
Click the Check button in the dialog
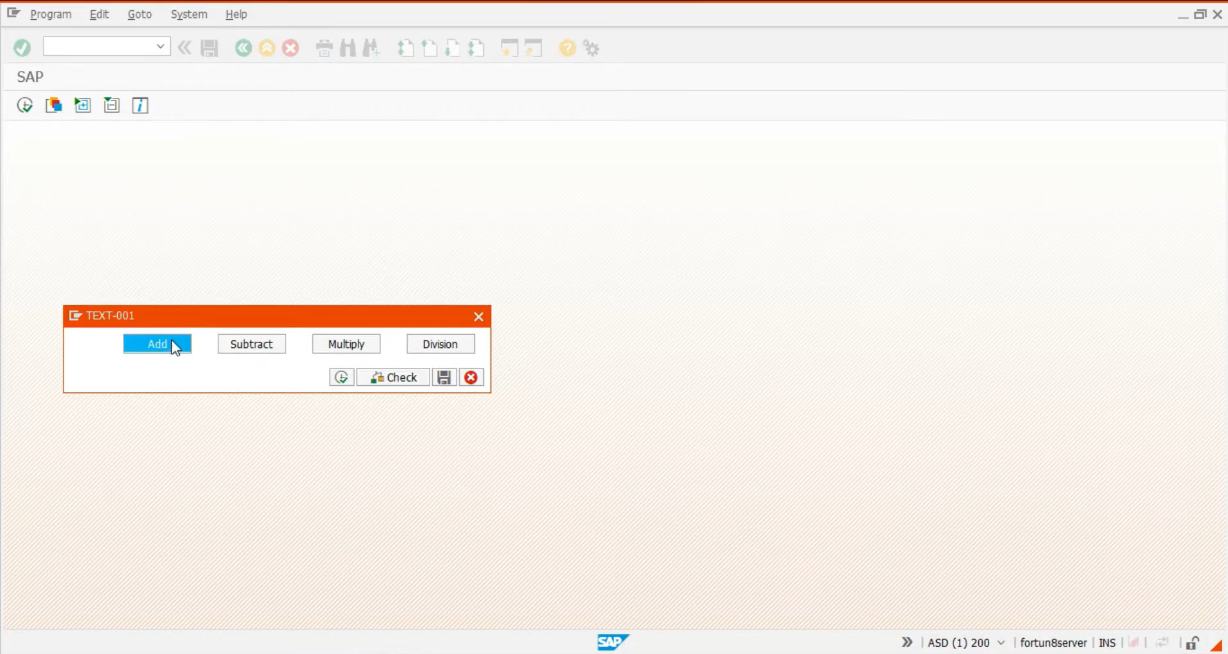pos(393,378)
